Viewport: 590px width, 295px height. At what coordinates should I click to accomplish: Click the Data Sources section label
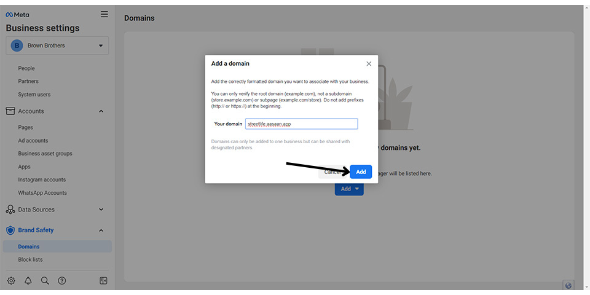coord(36,210)
